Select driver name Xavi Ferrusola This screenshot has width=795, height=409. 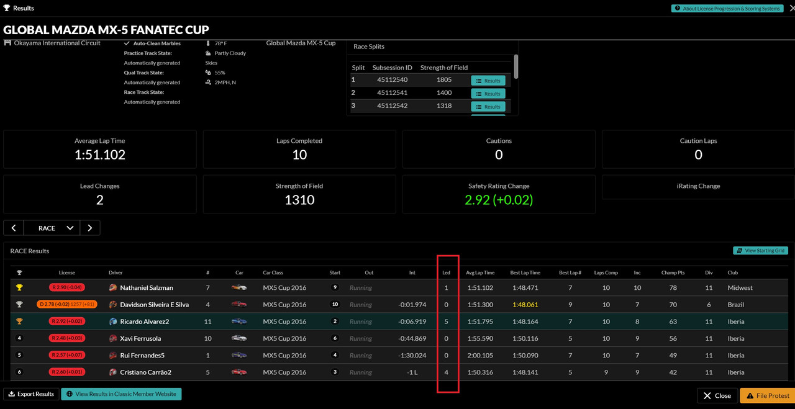coord(140,339)
